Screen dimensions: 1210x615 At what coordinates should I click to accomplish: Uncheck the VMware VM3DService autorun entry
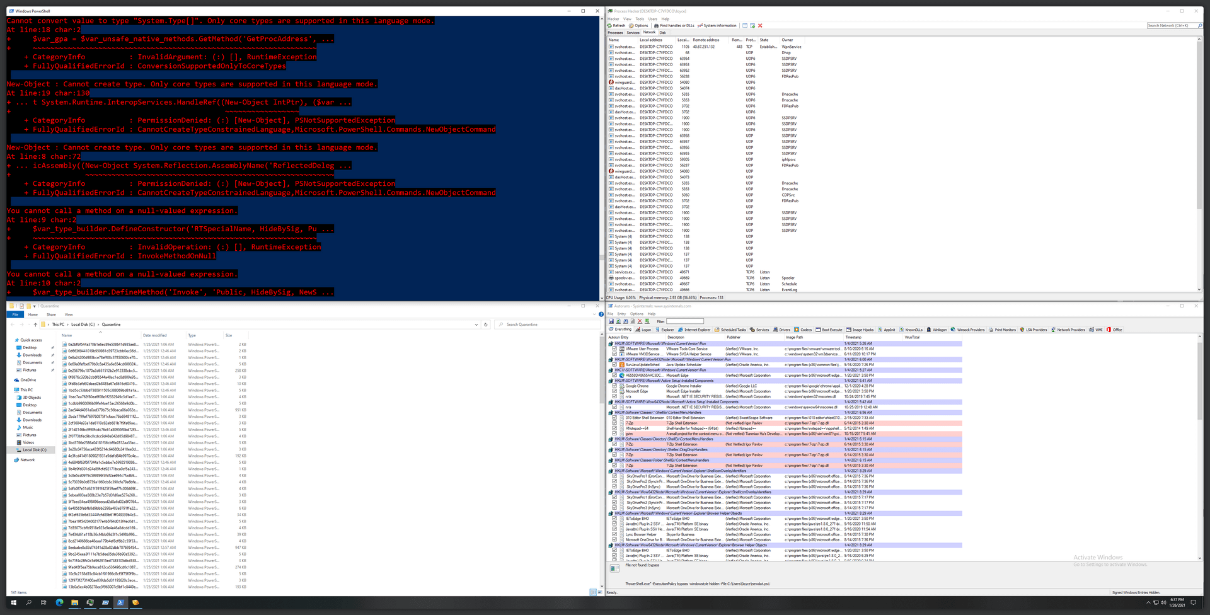point(614,354)
